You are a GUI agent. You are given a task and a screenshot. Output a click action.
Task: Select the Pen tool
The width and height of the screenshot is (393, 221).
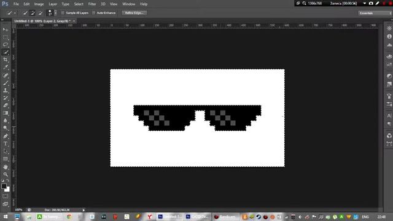tap(6, 136)
